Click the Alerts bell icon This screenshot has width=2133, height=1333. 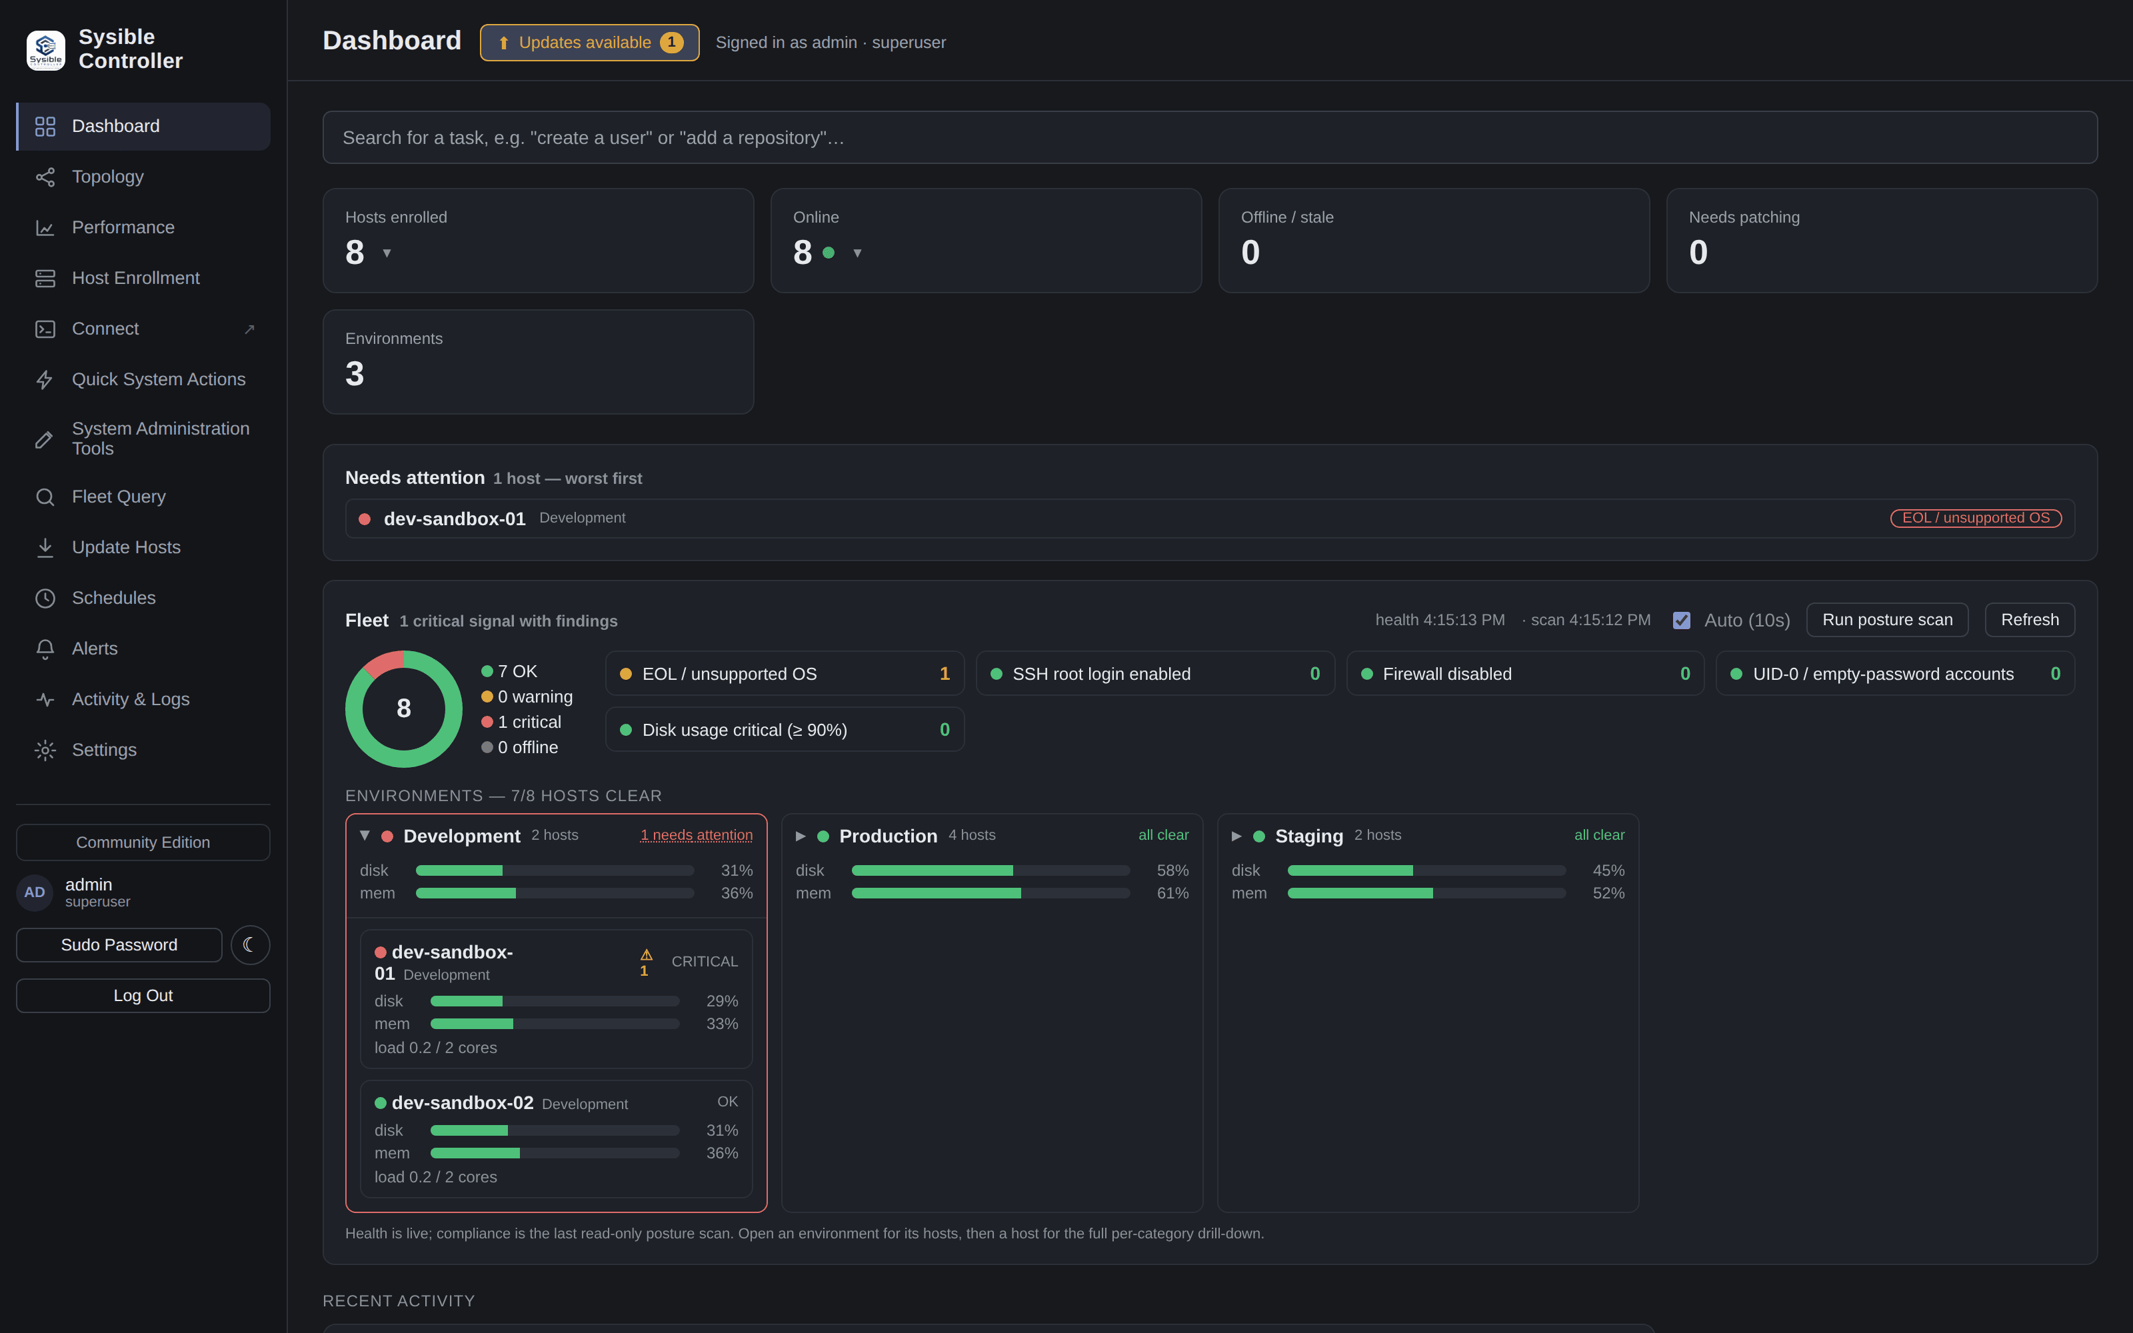click(x=45, y=649)
